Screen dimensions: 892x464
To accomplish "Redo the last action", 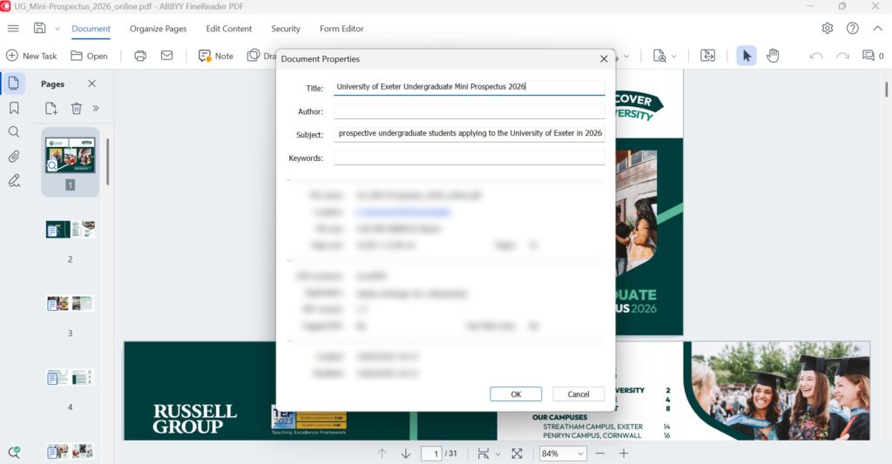I will (x=842, y=56).
